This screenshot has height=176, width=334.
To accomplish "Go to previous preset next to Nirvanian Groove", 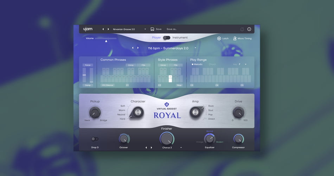I will pos(103,29).
